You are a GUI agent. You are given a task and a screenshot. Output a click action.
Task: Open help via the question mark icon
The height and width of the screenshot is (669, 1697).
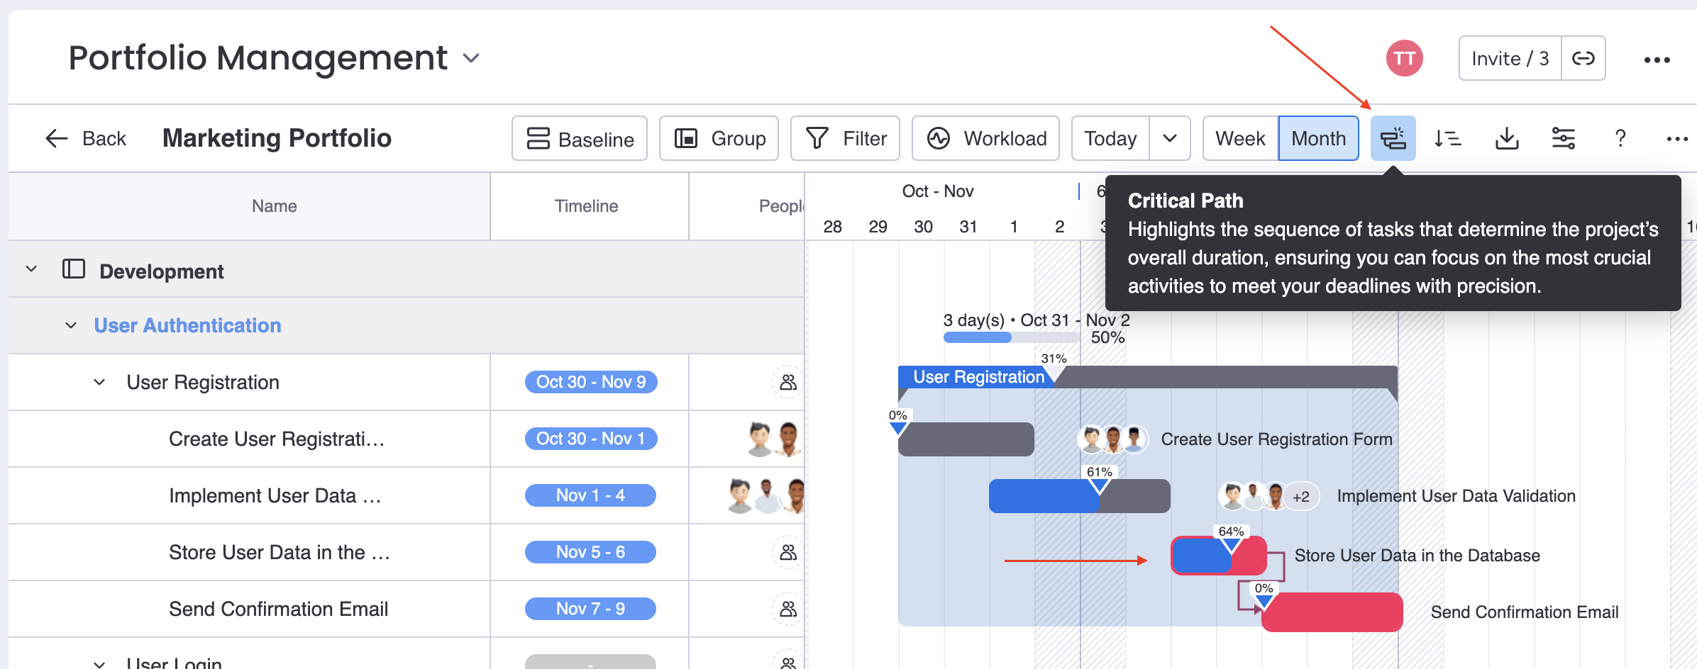point(1620,138)
